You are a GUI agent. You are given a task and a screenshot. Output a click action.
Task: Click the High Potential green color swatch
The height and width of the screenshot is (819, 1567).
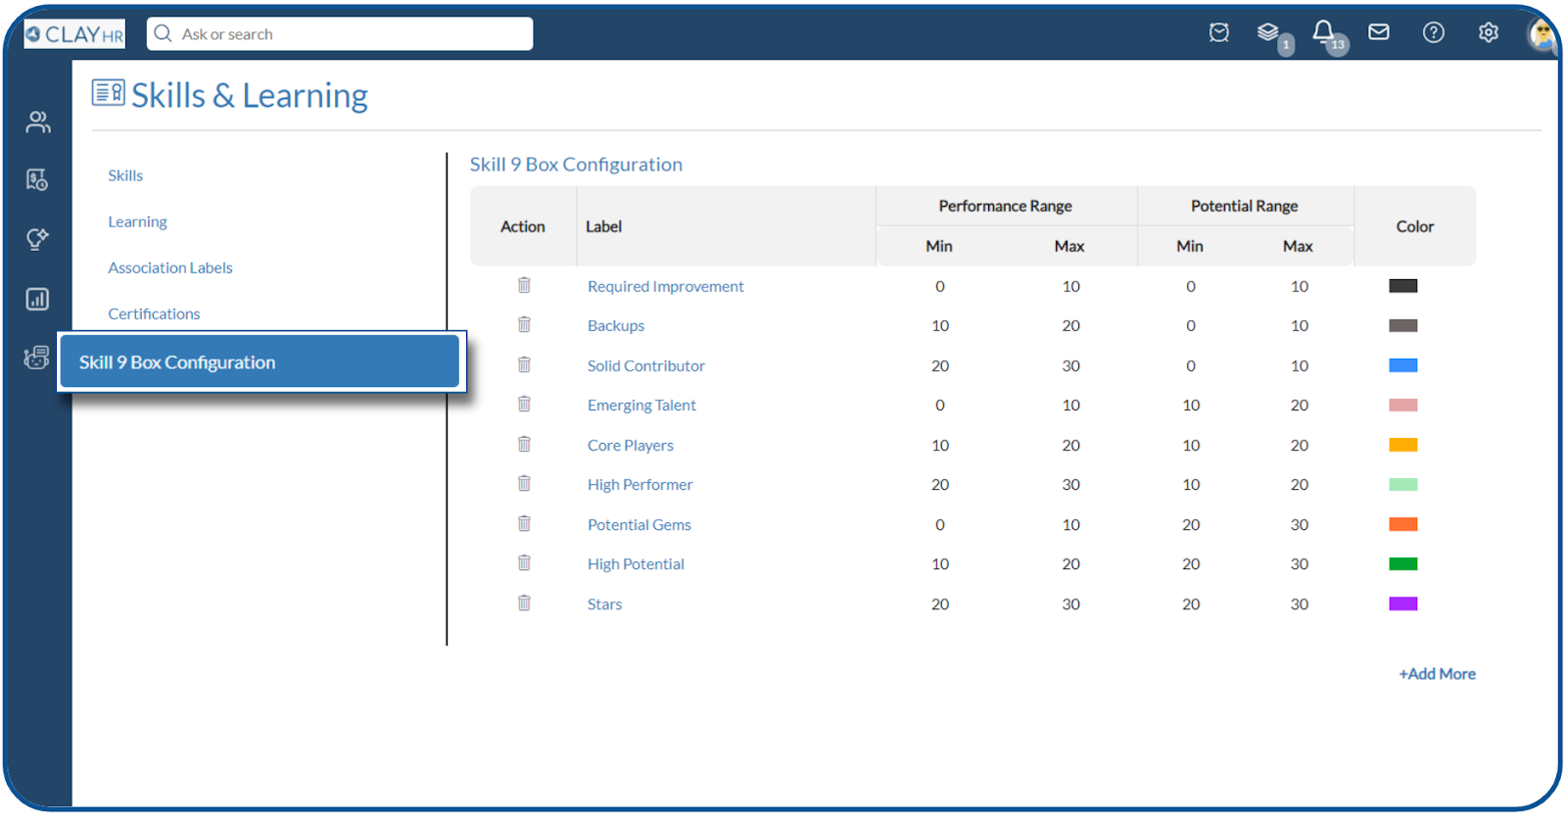[x=1403, y=563]
